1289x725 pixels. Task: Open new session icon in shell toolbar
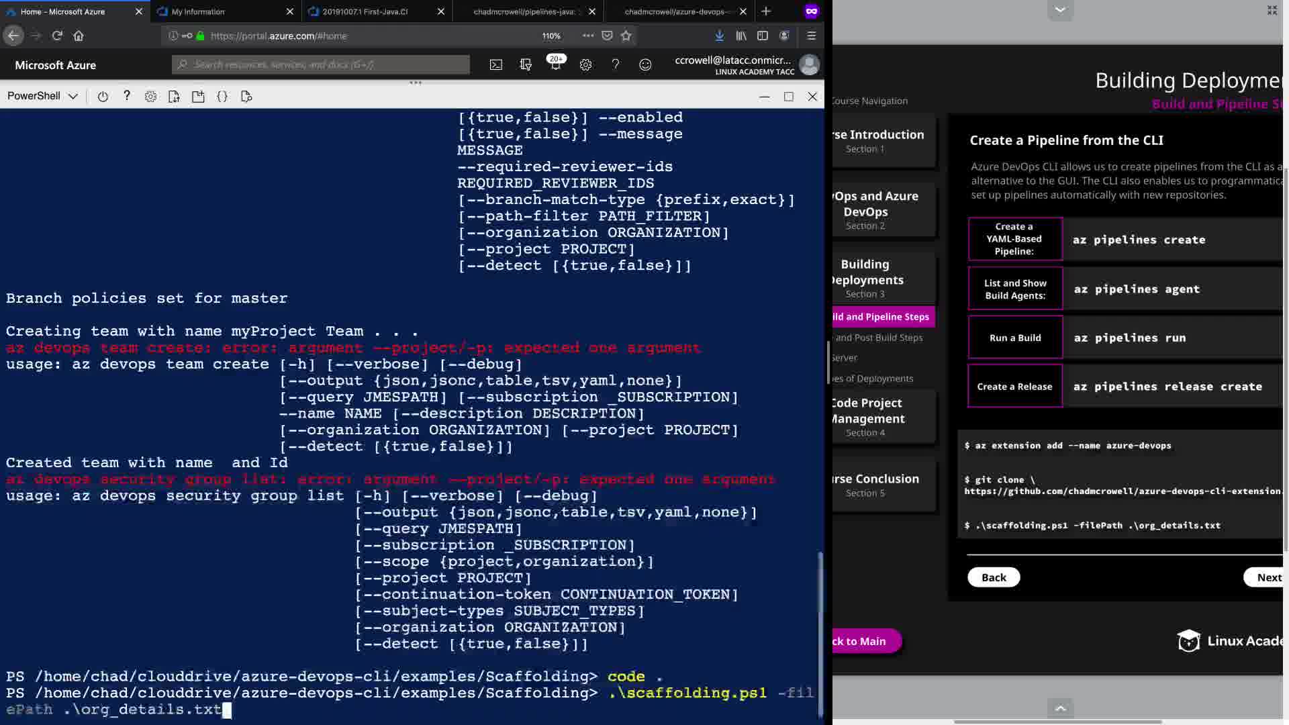tap(198, 97)
